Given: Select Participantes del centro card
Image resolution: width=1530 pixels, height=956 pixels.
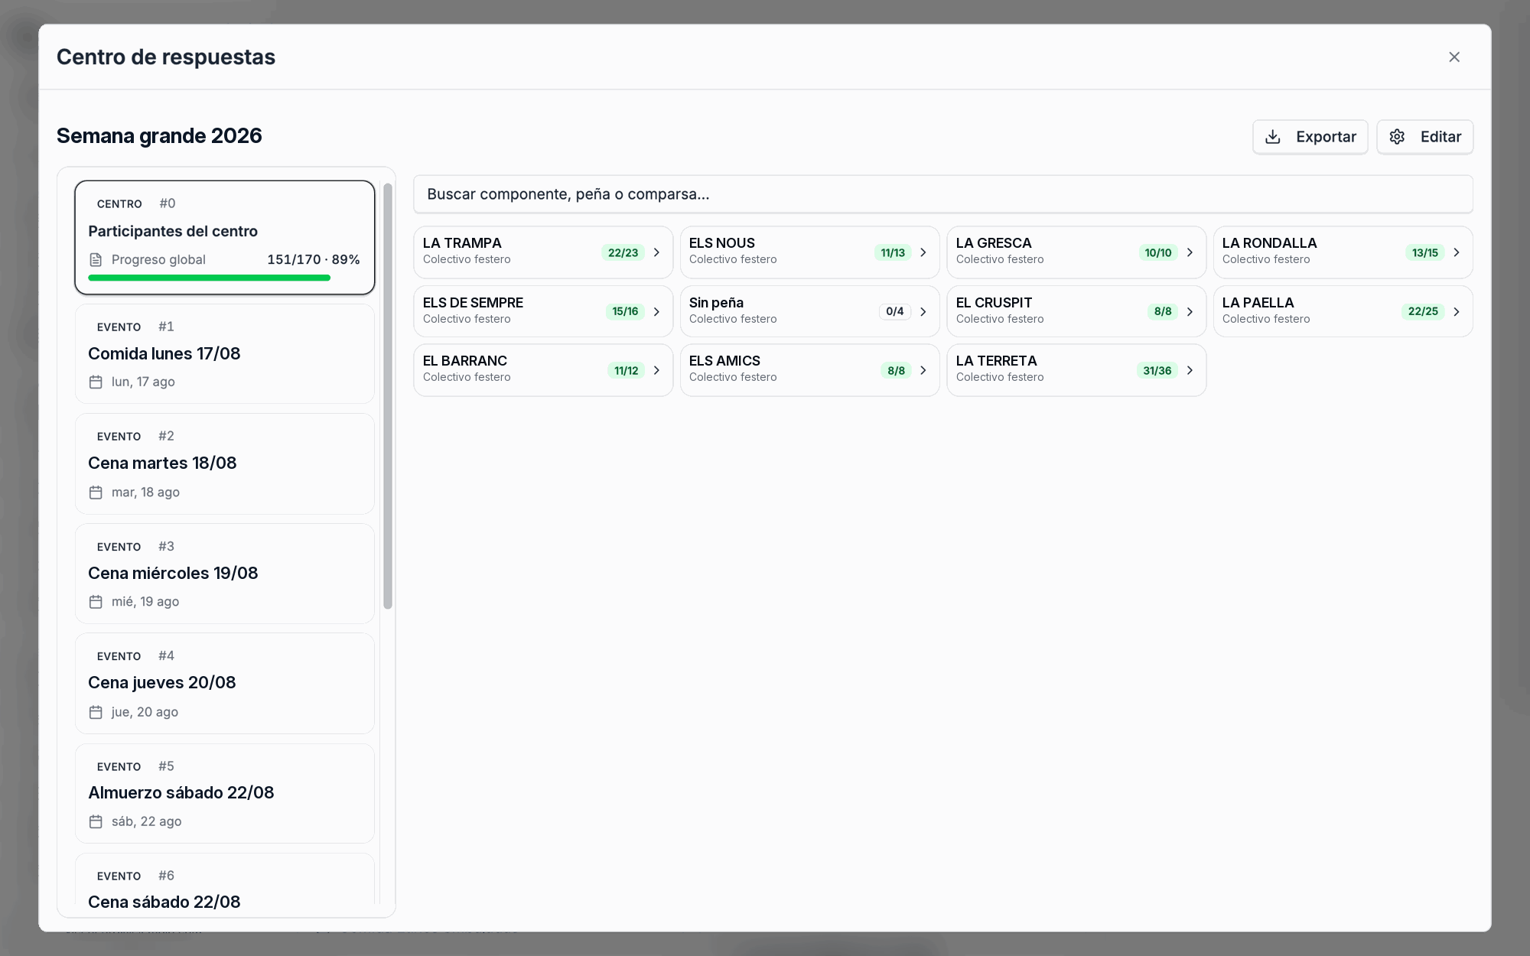Looking at the screenshot, I should 225,237.
